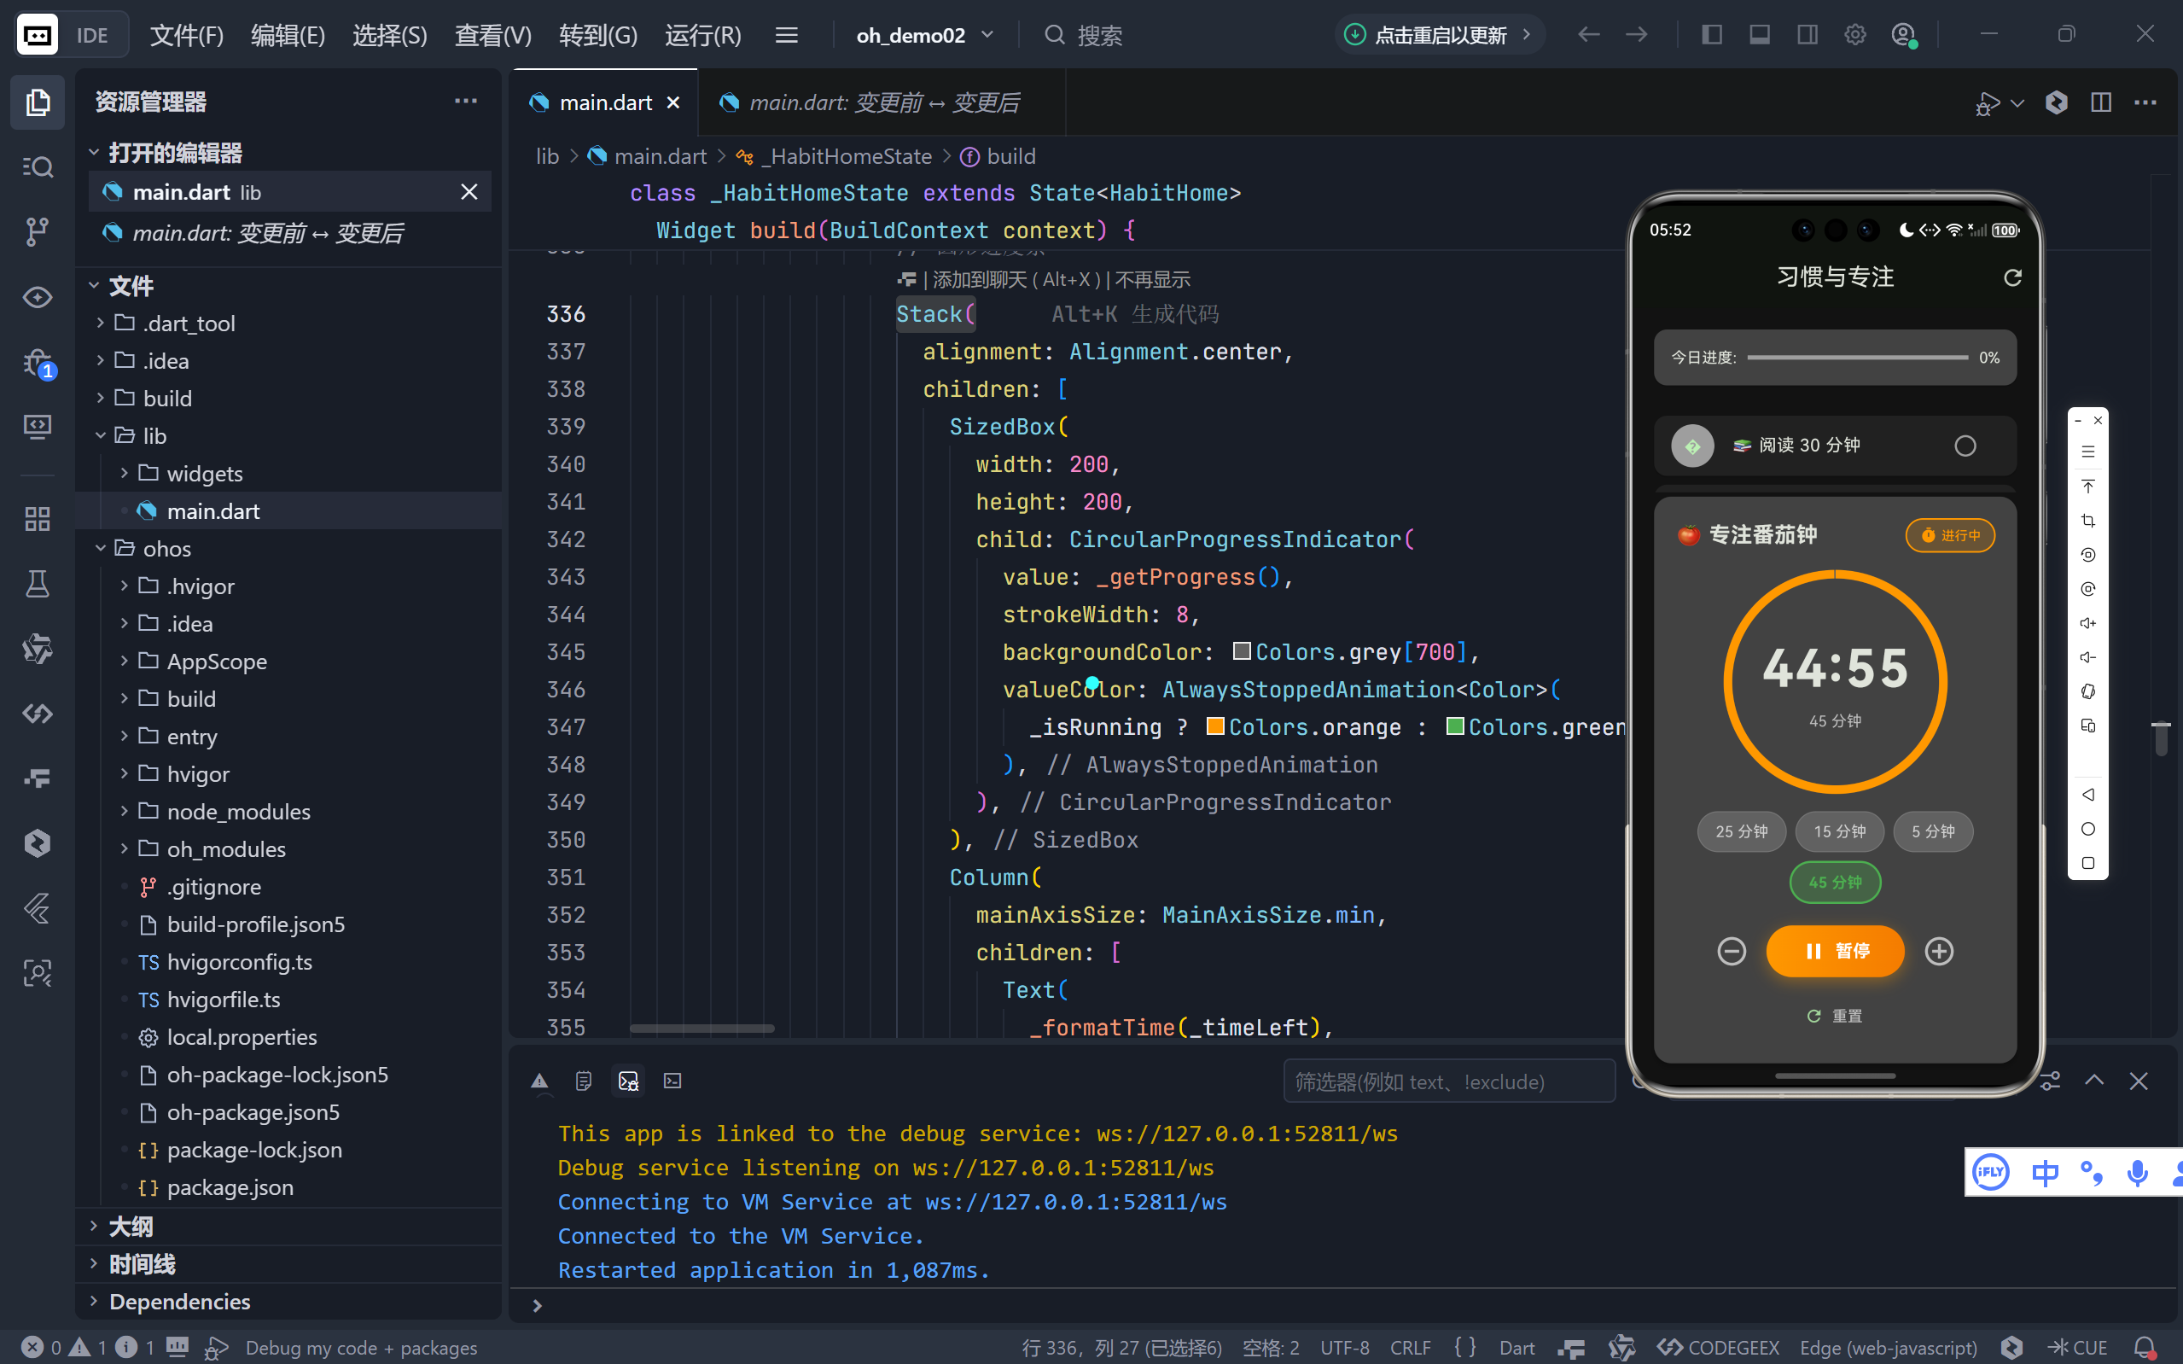Select the 5 分钟 timer preset
This screenshot has height=1364, width=2183.
click(1932, 831)
